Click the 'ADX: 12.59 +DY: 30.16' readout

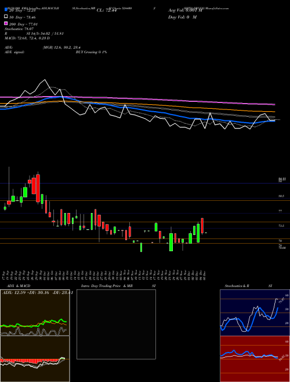26,292
